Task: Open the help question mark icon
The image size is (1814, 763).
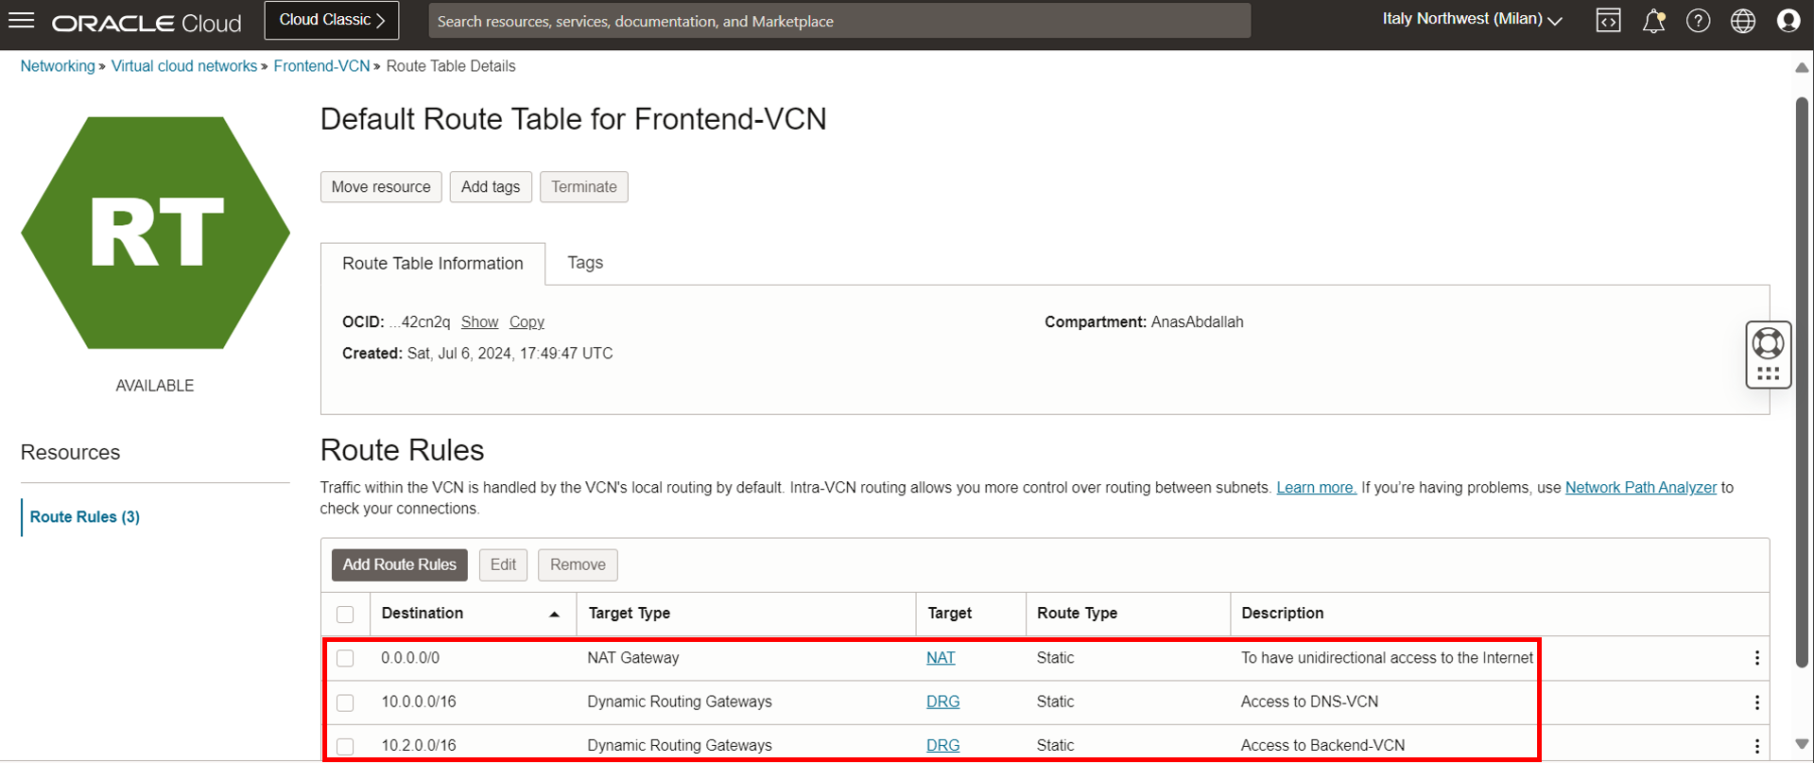Action: (1698, 21)
